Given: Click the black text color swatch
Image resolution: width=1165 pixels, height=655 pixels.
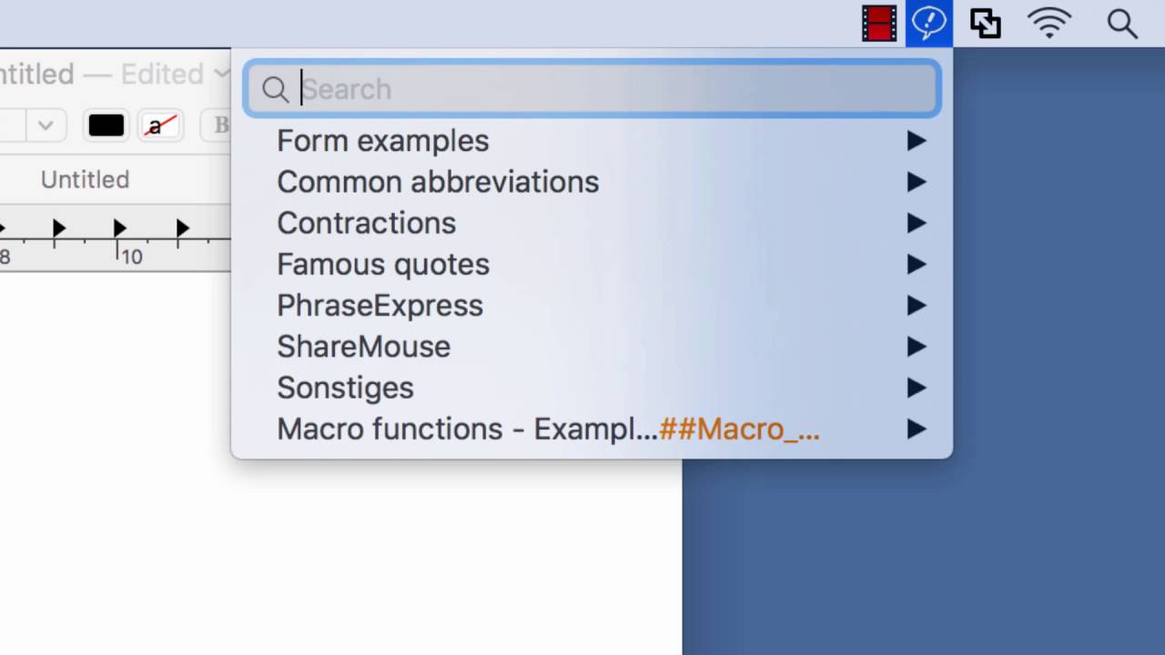Looking at the screenshot, I should [x=106, y=126].
